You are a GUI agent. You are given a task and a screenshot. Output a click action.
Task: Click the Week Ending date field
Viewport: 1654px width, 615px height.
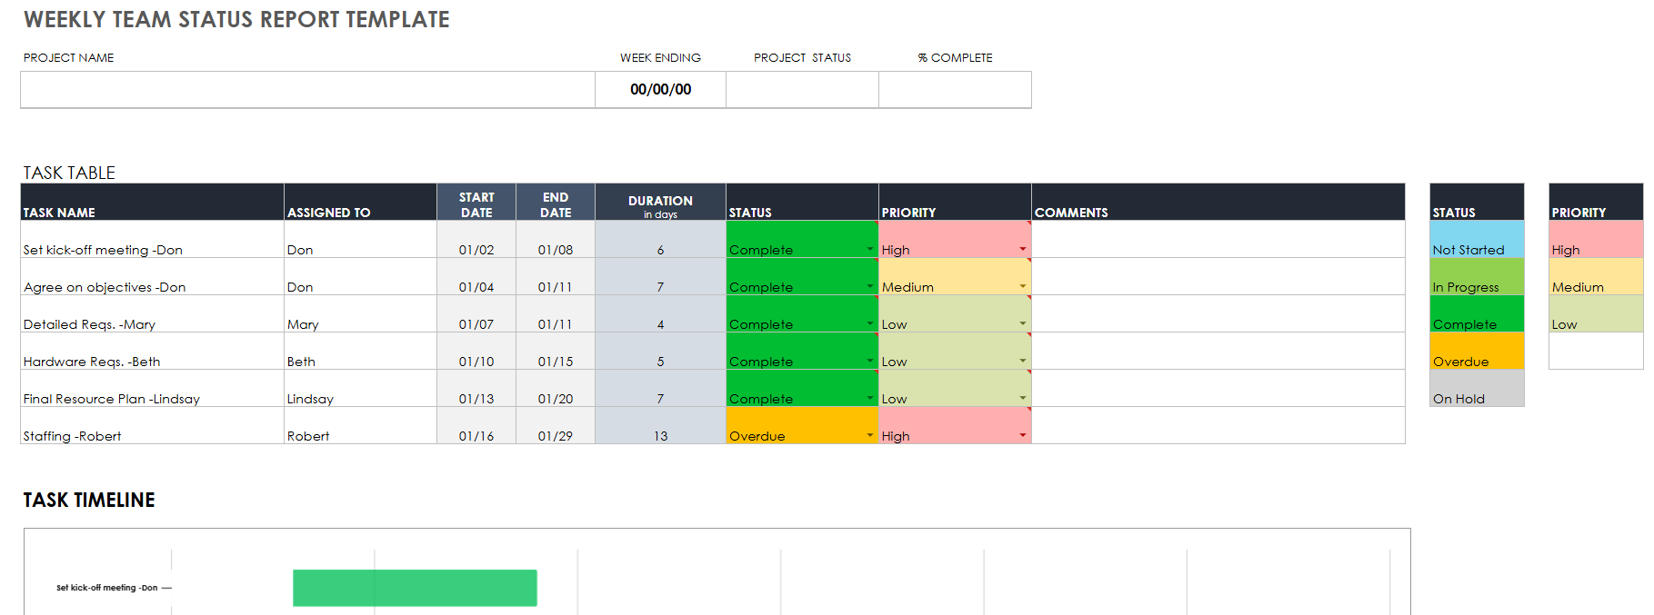pos(660,90)
